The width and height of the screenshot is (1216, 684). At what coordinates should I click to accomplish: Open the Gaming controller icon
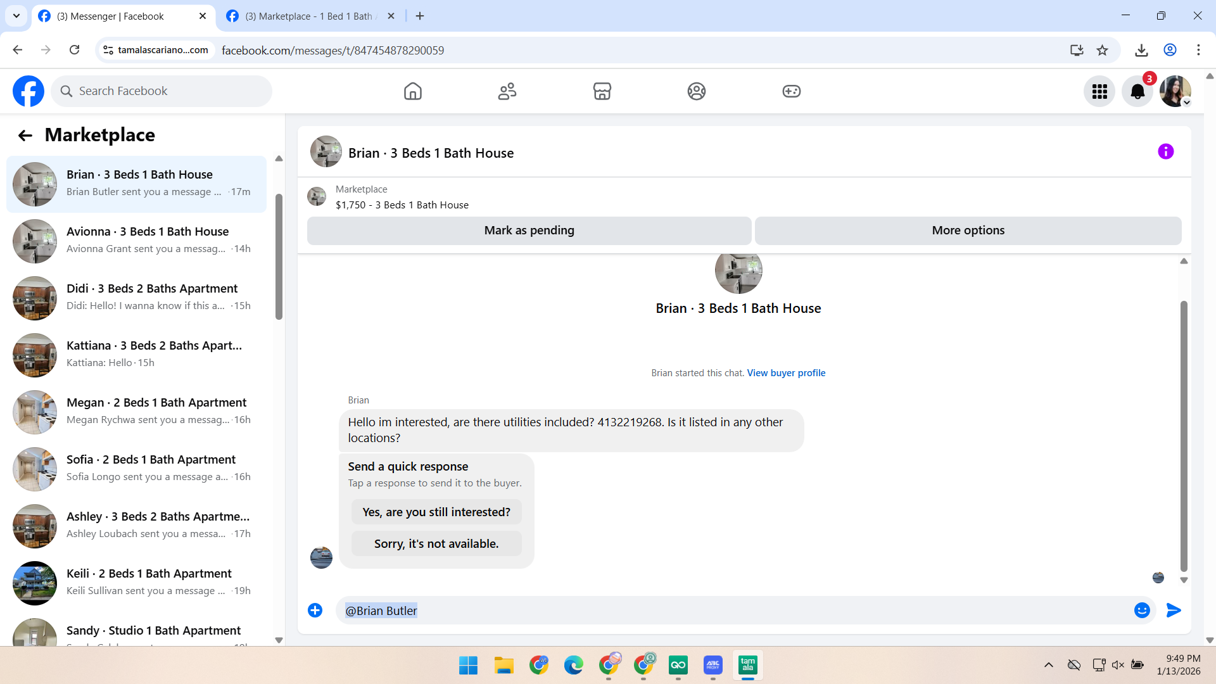[791, 91]
